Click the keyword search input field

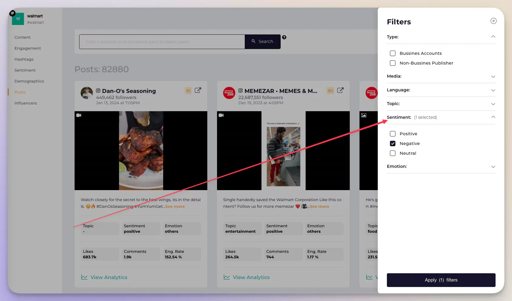tap(162, 42)
